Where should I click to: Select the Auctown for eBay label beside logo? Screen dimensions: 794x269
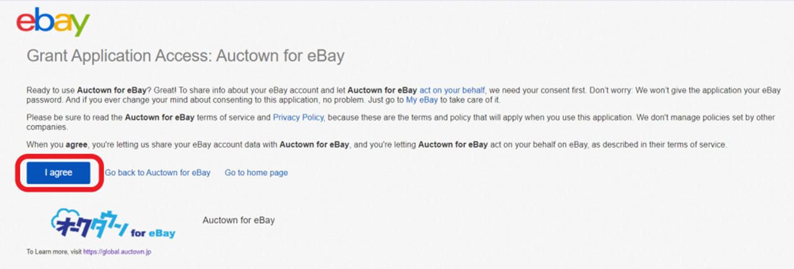click(239, 220)
